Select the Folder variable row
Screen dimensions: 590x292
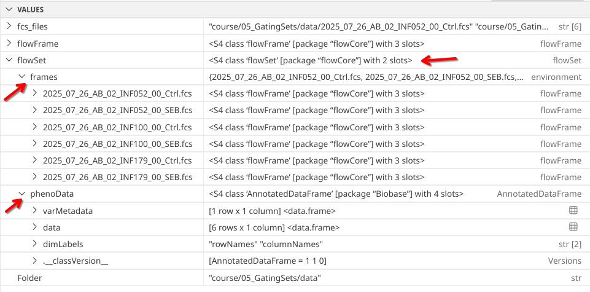pyautogui.click(x=31, y=278)
